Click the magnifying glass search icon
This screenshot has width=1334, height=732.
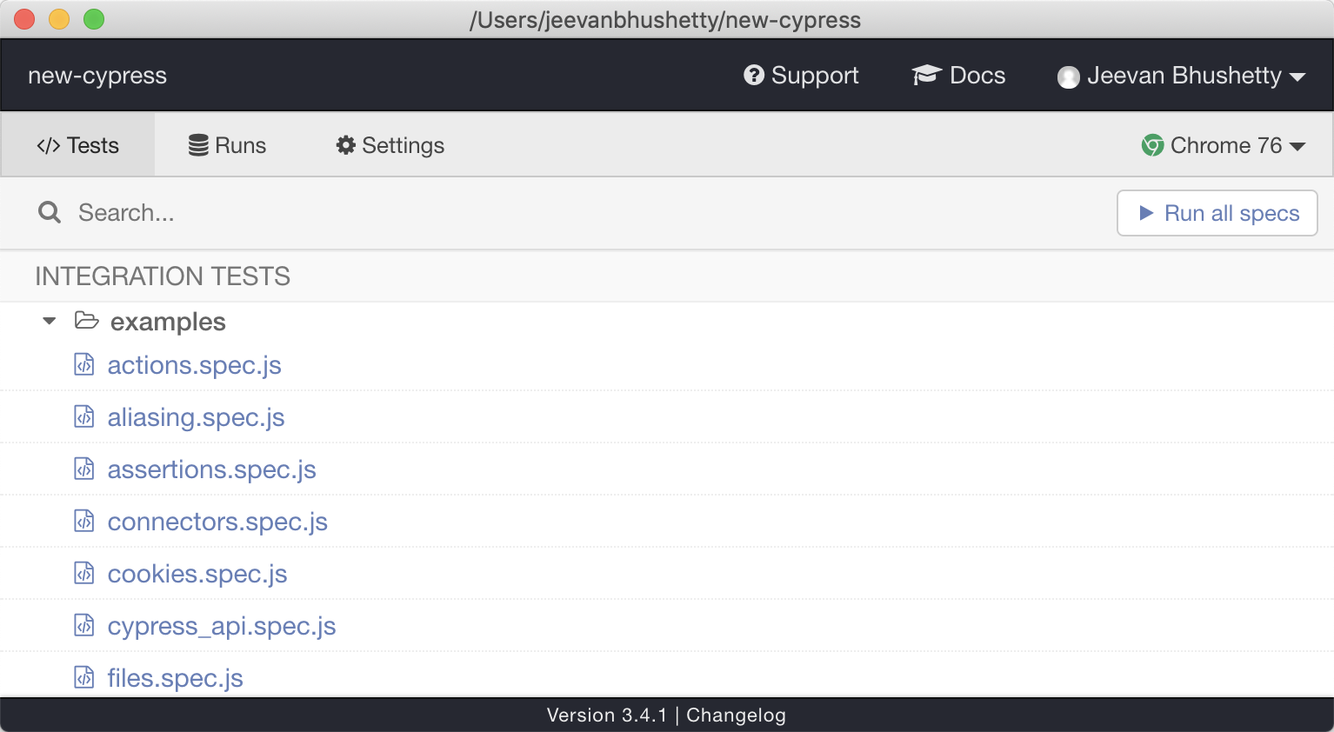point(50,212)
